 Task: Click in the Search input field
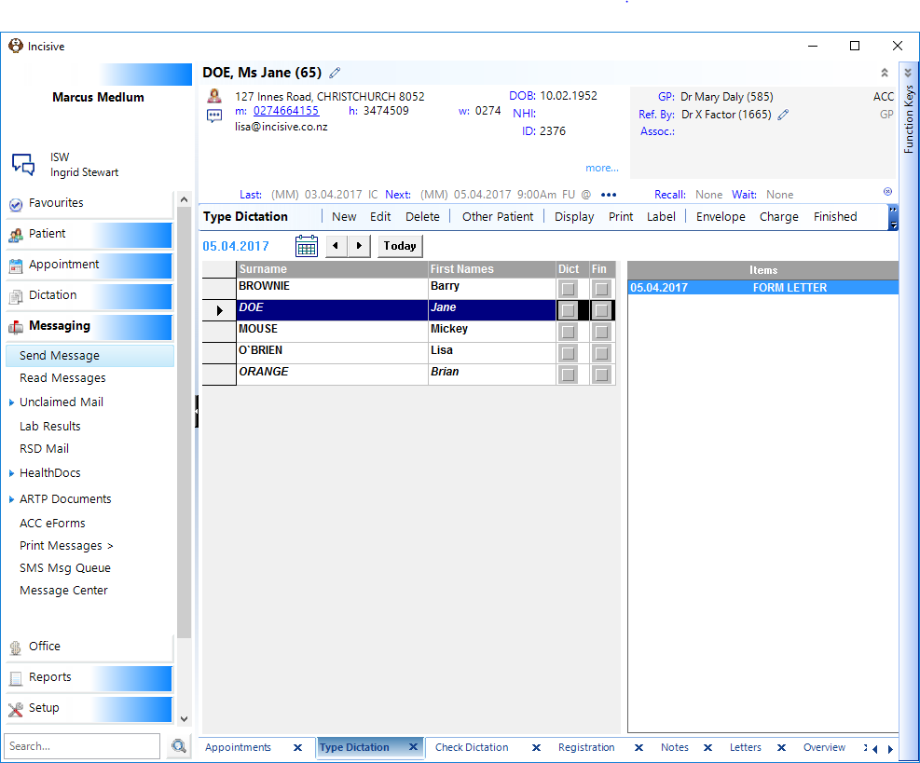82,746
